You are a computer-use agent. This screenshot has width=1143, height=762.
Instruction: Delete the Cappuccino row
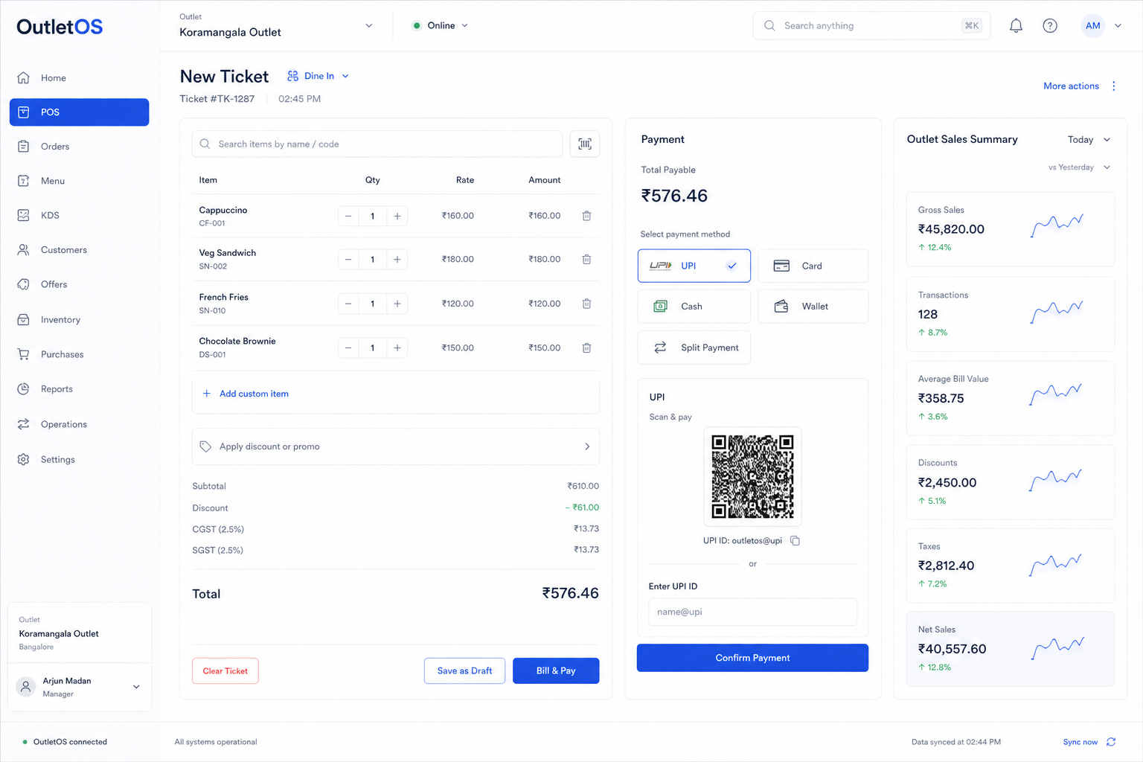[x=586, y=216]
